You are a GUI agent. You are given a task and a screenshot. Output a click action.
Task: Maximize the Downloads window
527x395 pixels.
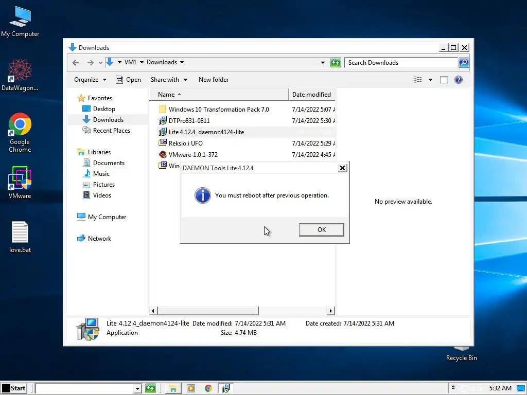click(453, 48)
